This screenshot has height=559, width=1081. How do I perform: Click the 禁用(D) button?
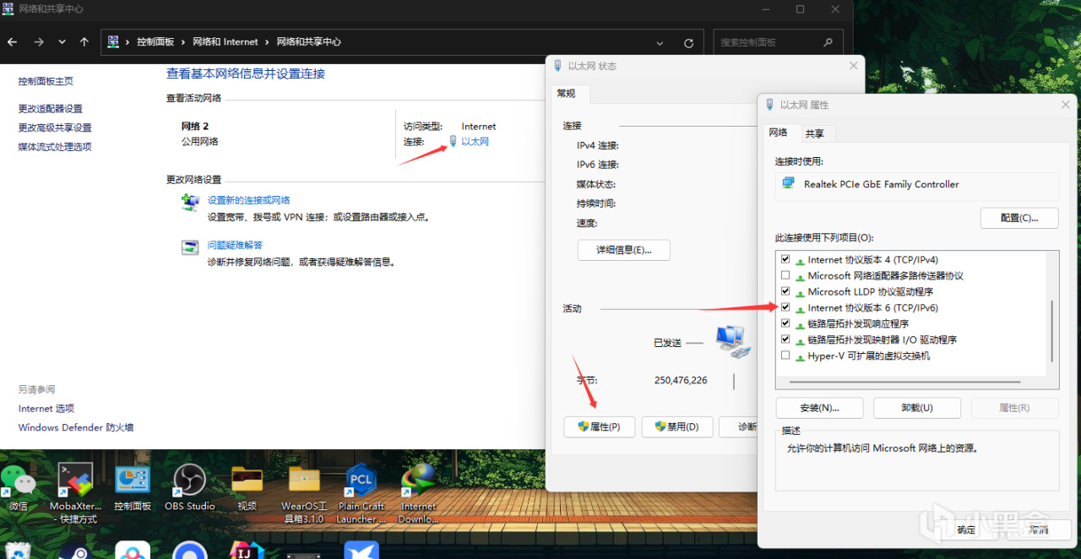click(x=676, y=426)
